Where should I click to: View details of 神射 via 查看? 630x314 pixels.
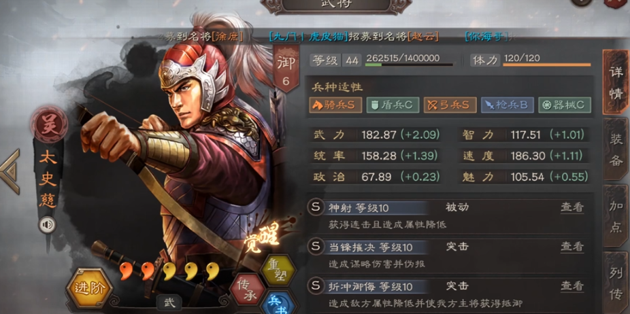(572, 207)
